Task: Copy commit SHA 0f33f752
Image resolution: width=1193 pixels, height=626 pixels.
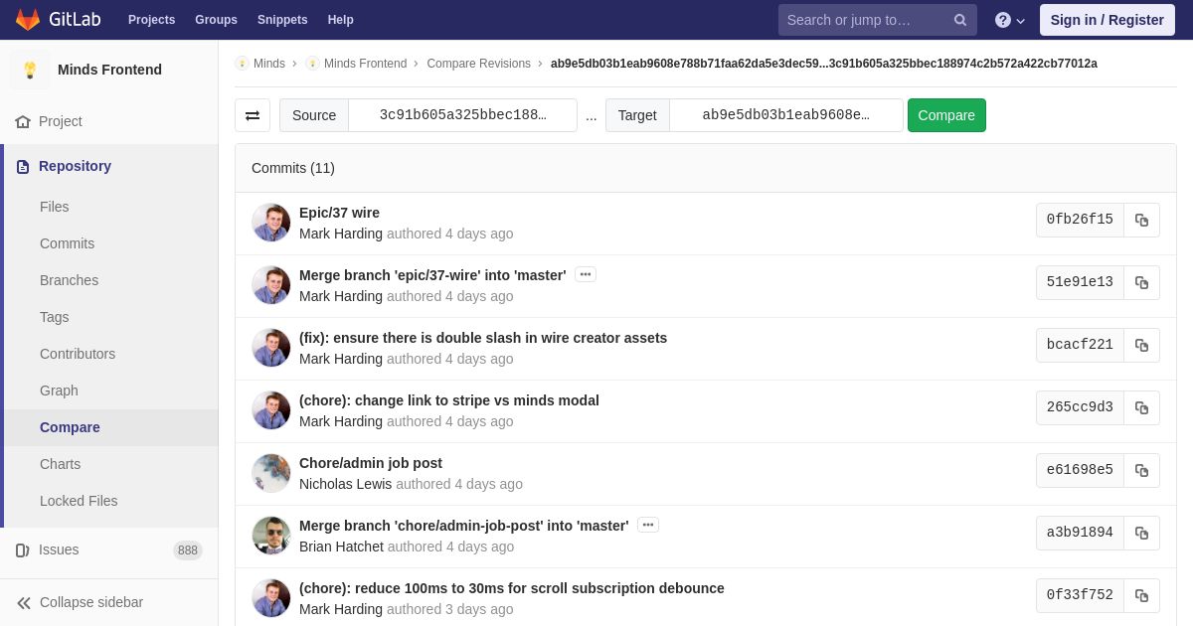Action: click(1141, 596)
